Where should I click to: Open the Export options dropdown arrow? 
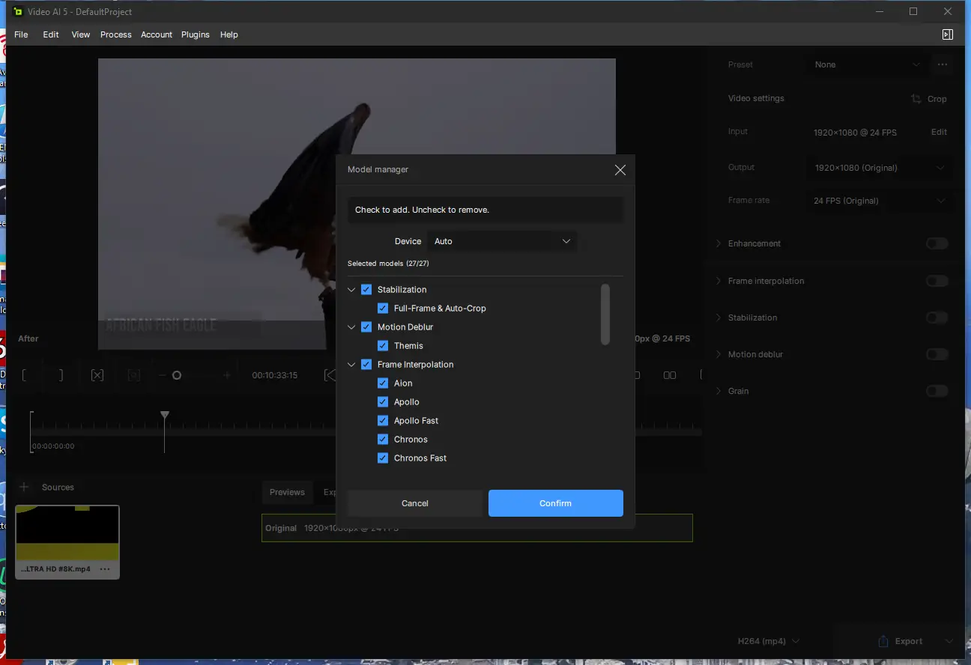(x=949, y=641)
